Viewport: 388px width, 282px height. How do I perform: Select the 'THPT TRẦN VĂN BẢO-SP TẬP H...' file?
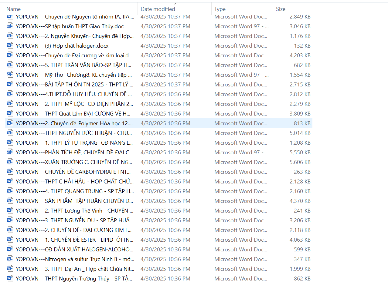pyautogui.click(x=74, y=65)
